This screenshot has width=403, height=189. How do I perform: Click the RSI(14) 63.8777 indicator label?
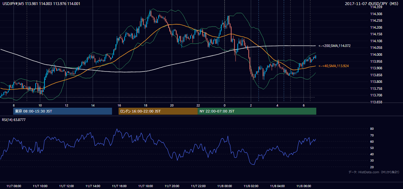click(x=14, y=120)
